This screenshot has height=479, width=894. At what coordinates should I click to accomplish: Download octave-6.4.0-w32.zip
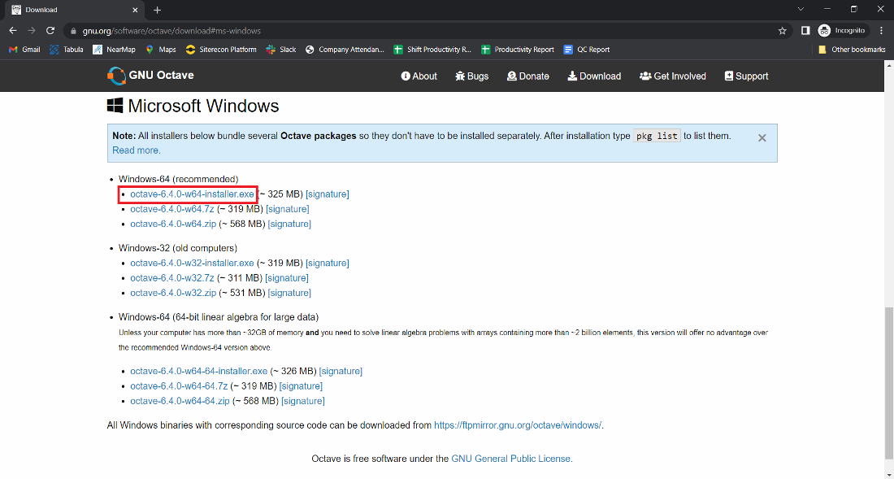point(173,293)
